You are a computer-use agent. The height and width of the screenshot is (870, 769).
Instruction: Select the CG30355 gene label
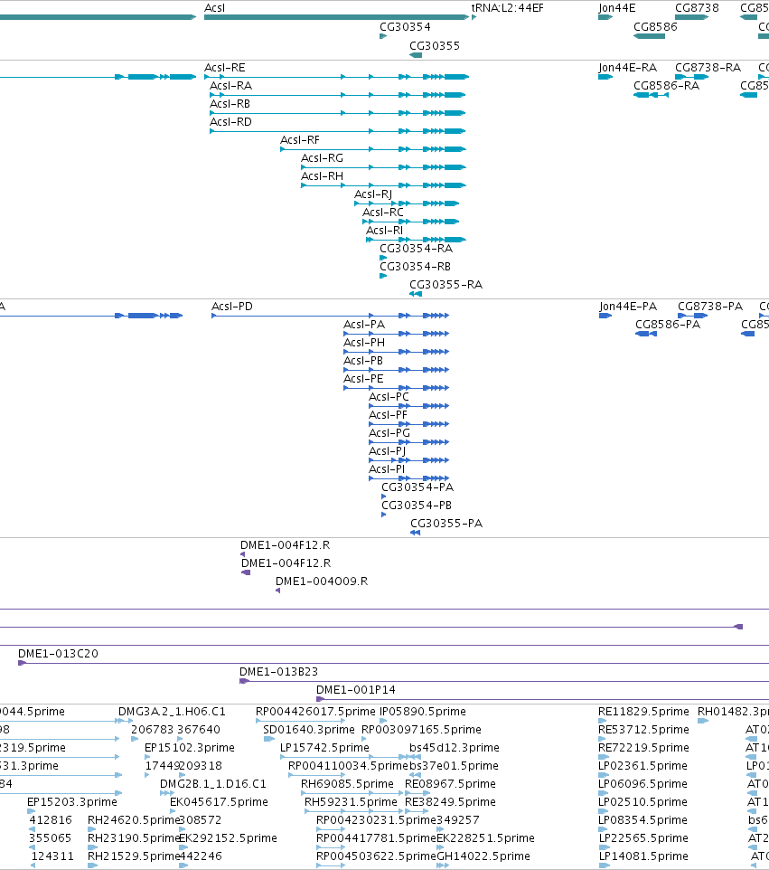[x=435, y=45]
